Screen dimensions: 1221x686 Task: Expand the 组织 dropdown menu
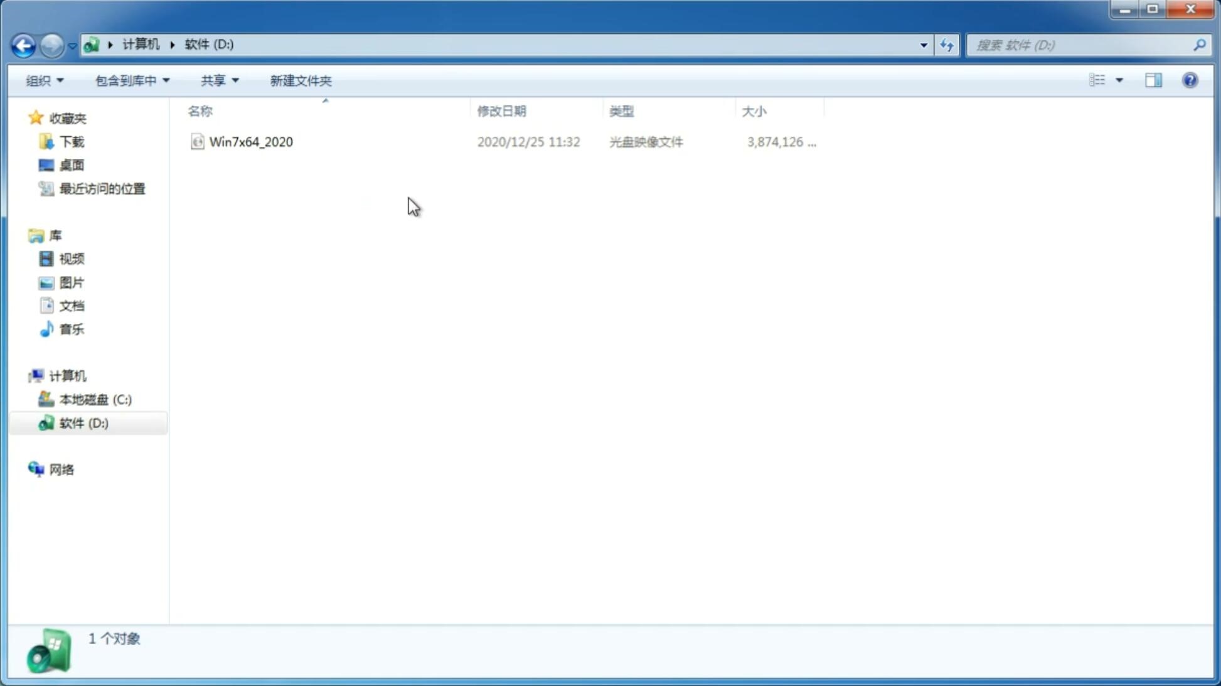pos(45,80)
